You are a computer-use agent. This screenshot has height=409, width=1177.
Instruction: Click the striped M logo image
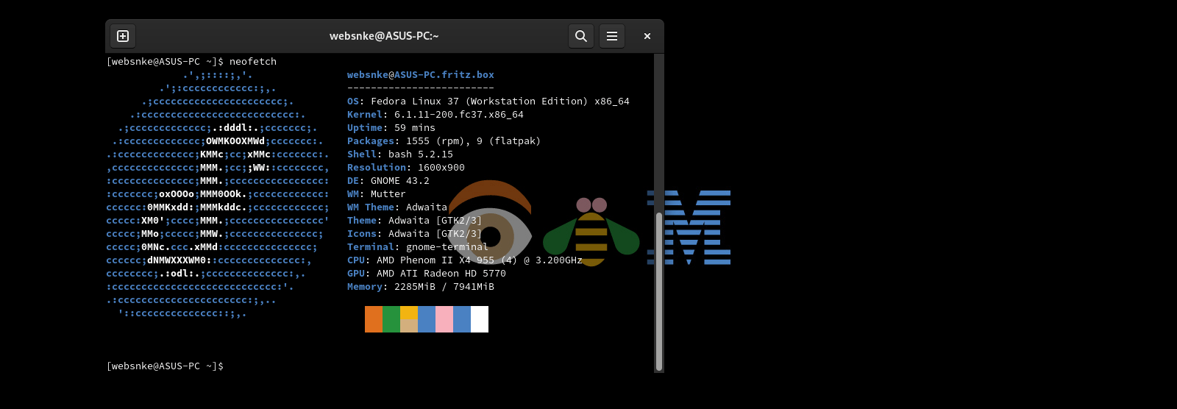click(x=689, y=227)
